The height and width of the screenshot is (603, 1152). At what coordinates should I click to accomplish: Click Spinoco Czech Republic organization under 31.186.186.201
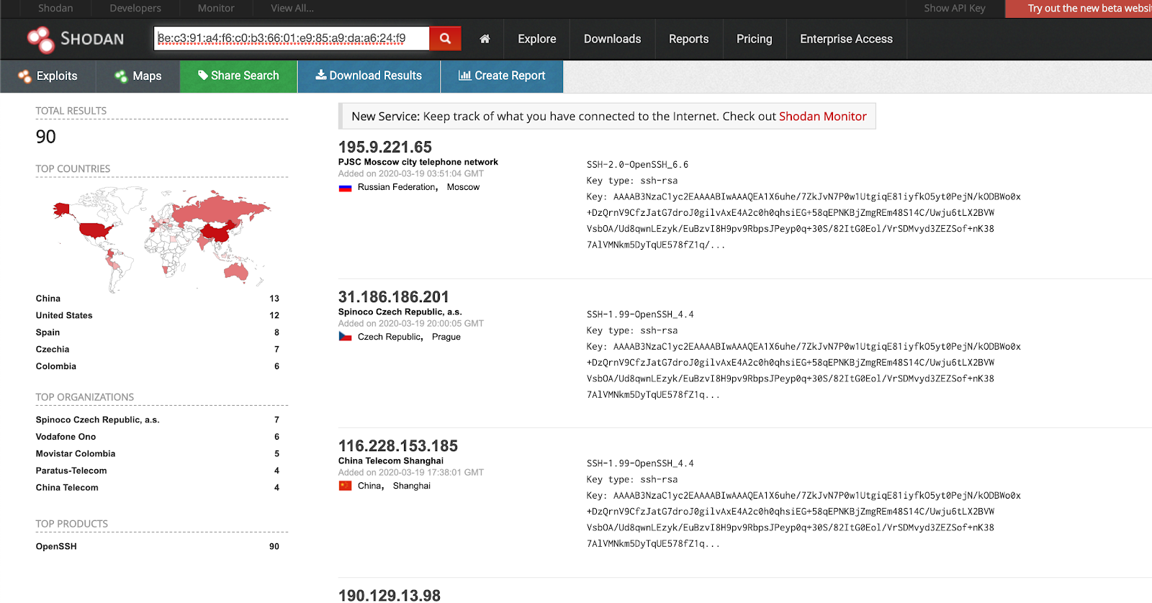point(400,312)
